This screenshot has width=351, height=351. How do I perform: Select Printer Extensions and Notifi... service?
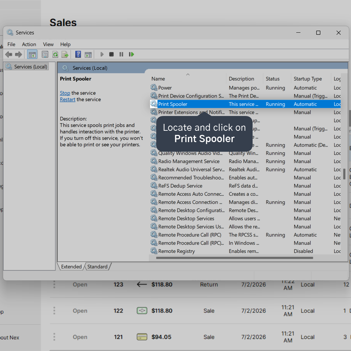point(245,113)
